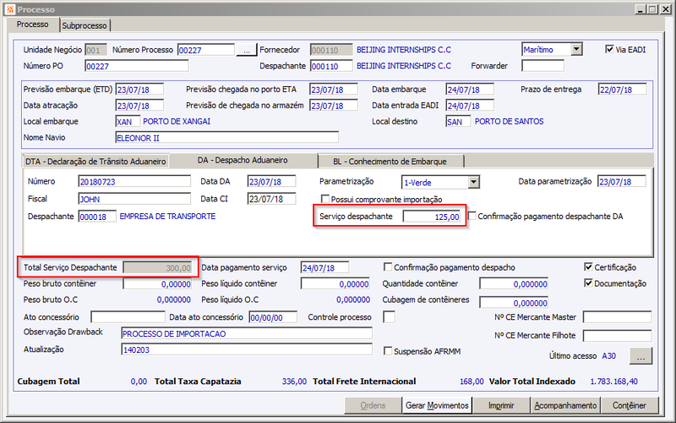This screenshot has width=676, height=423.
Task: Check Possui comprovante importação
Action: coord(325,199)
